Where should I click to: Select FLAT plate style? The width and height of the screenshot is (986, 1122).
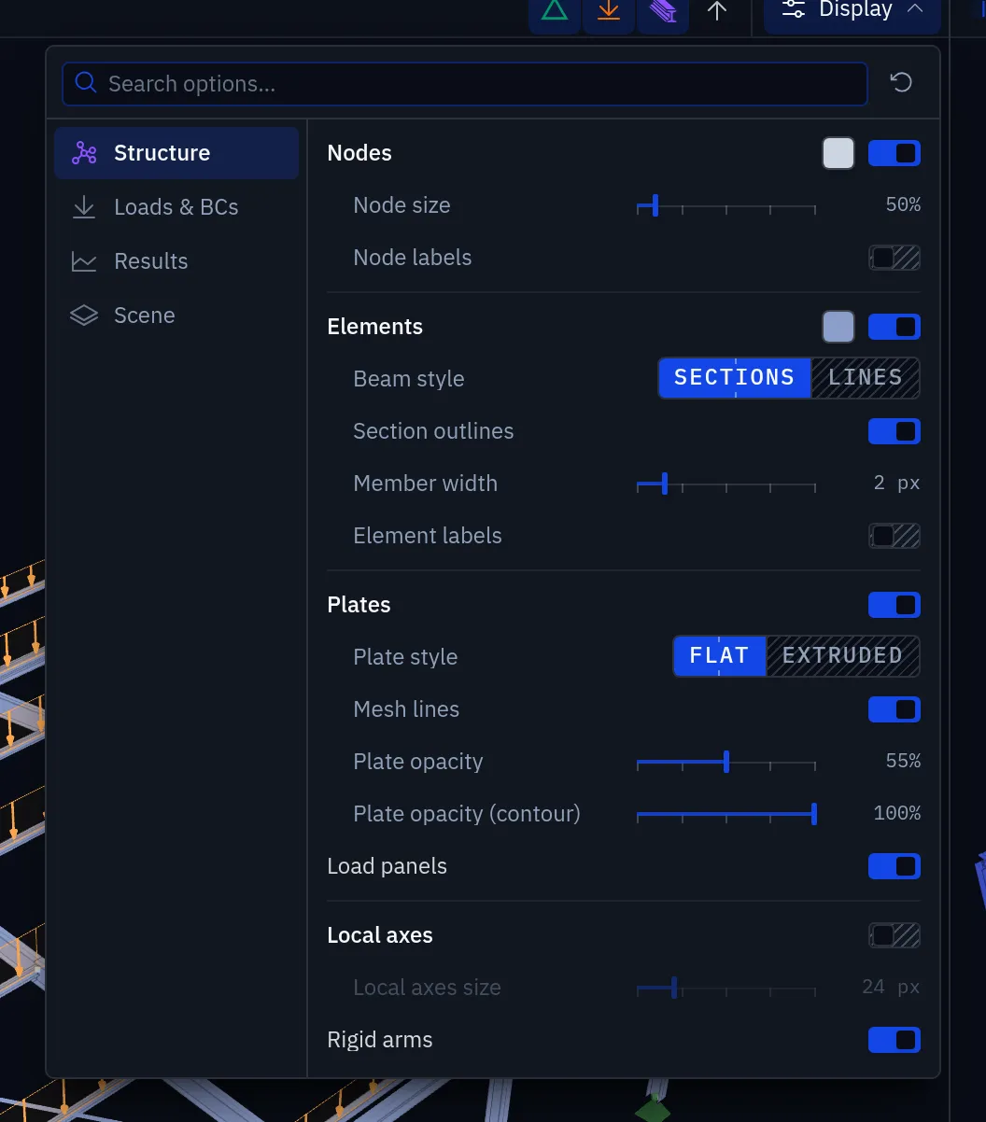pos(720,656)
